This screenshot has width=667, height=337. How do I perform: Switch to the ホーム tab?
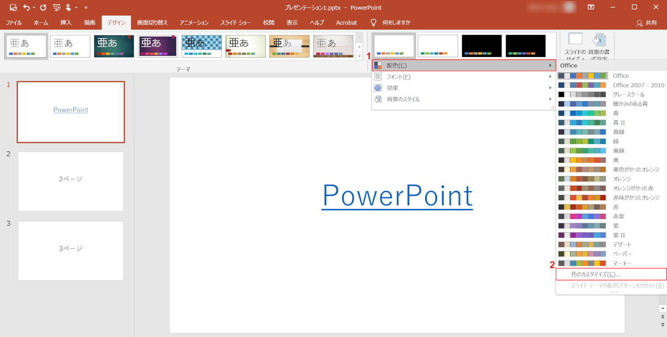click(x=41, y=22)
